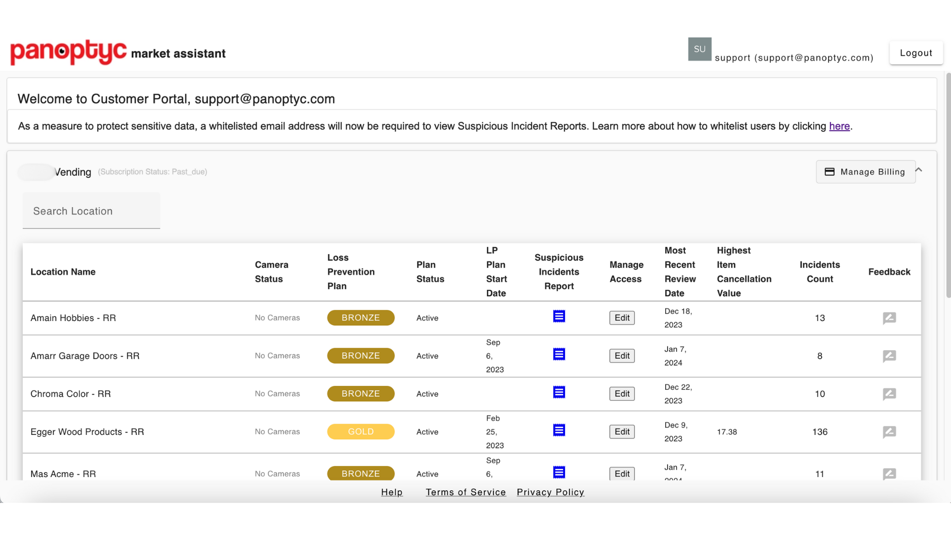
Task: Click Active plan status for Egger Wood Products
Action: 427,432
